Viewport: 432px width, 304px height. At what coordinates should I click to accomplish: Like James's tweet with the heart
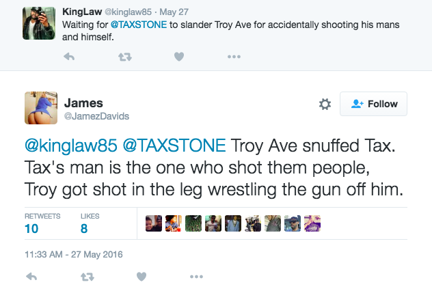point(141,277)
